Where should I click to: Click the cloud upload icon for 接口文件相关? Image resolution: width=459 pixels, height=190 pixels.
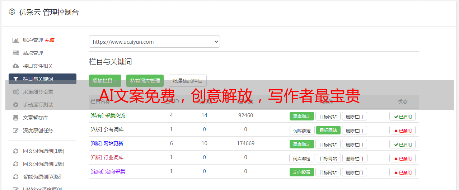16,66
